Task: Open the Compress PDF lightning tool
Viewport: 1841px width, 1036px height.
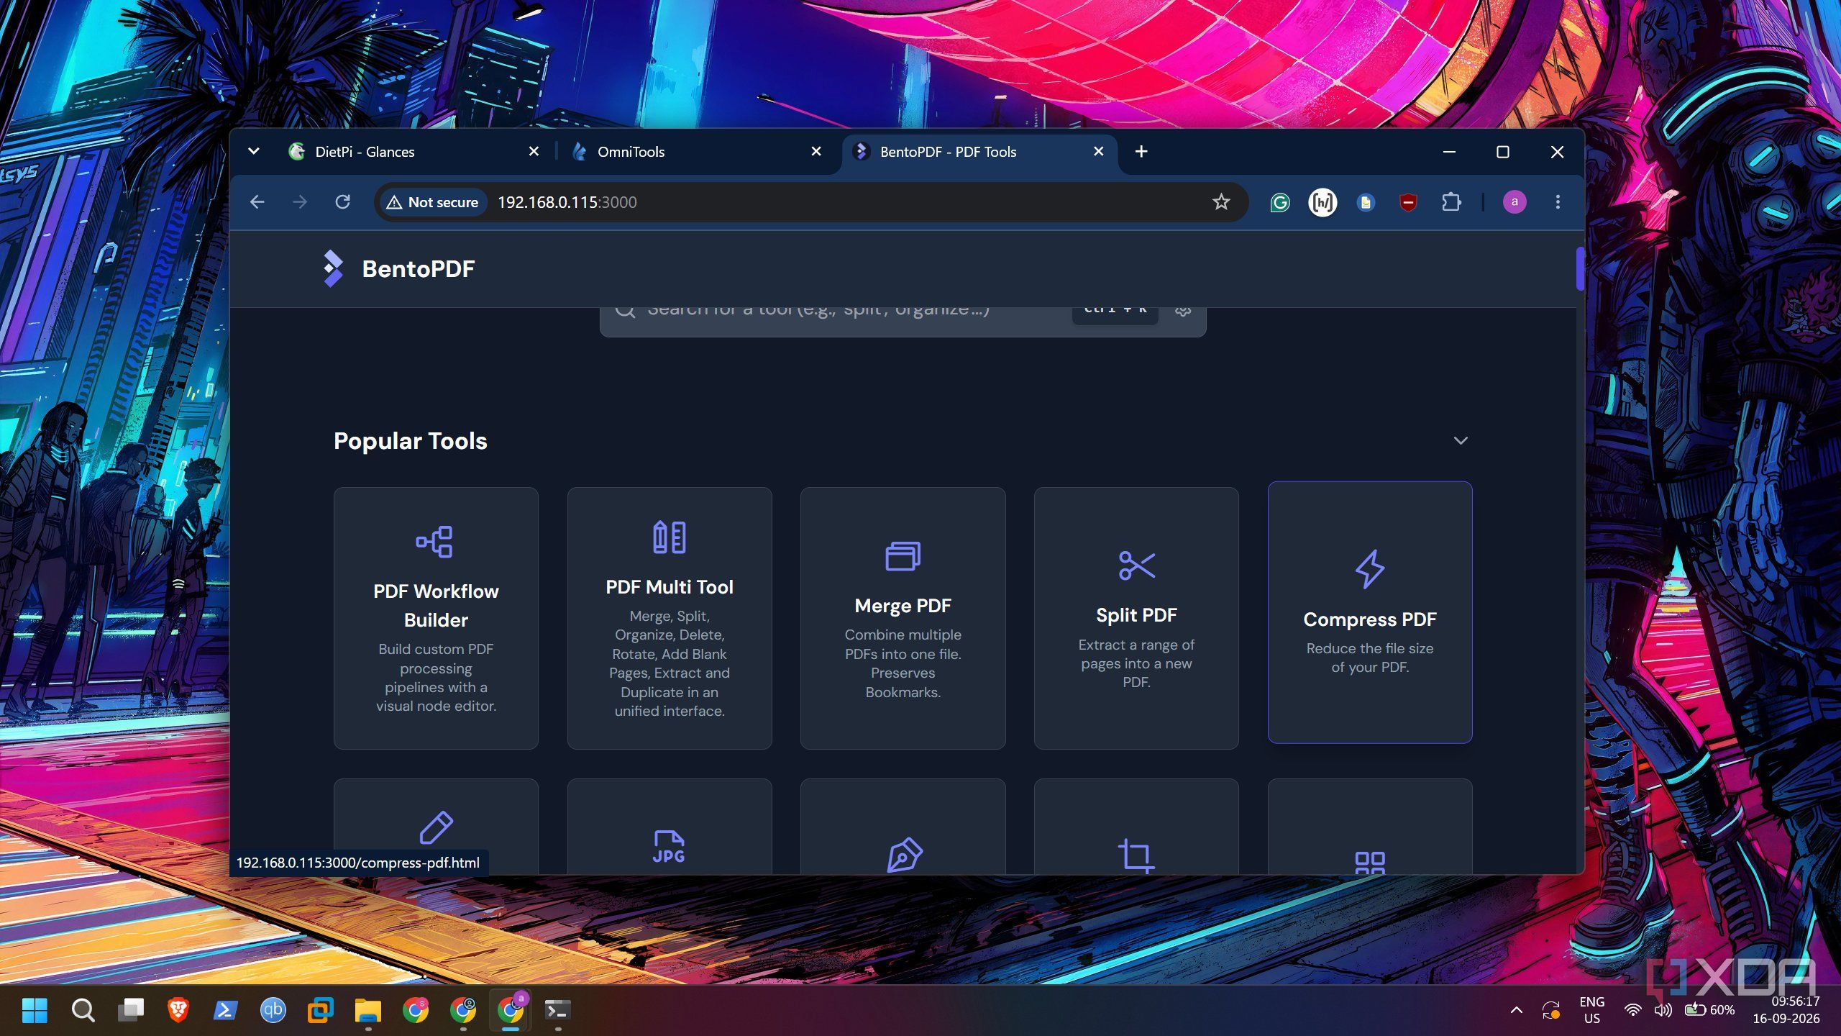Action: coord(1369,612)
